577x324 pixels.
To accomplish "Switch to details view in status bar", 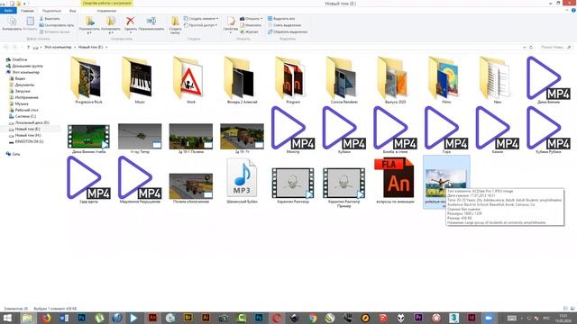I will point(565,309).
